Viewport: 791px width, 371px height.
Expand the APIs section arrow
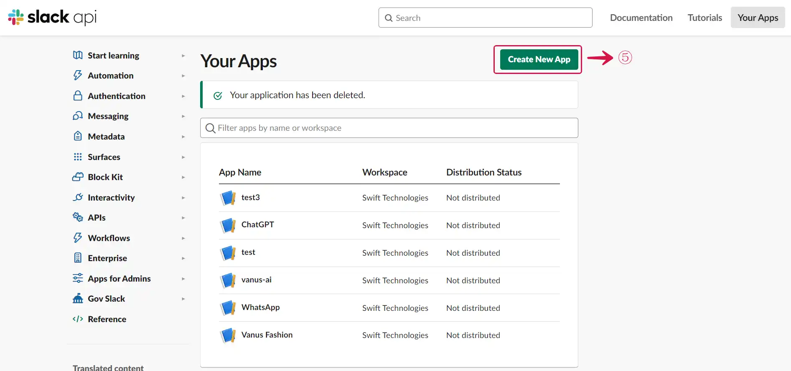pyautogui.click(x=183, y=218)
